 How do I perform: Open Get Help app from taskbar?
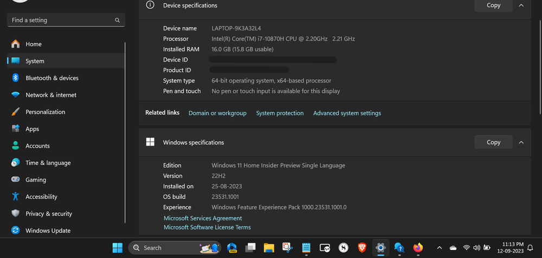coord(399,248)
